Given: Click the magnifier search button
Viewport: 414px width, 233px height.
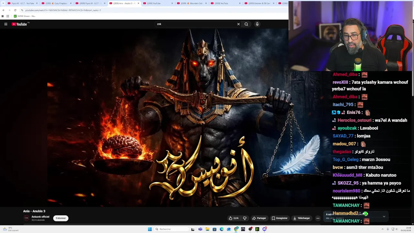Looking at the screenshot, I should (x=246, y=24).
